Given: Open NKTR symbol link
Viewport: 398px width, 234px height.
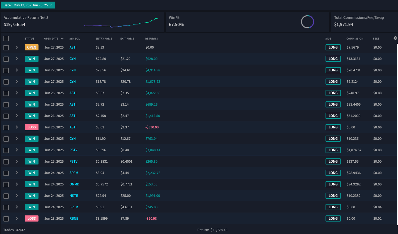Looking at the screenshot, I should click(74, 196).
